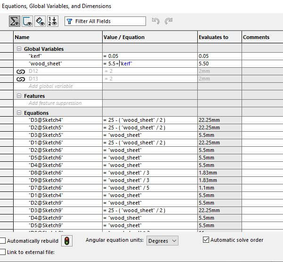Collapse the Equations section
Image resolution: width=283 pixels, height=262 pixels.
pos(19,113)
